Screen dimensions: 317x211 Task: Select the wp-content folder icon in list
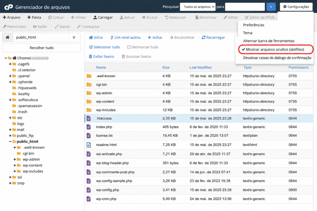tap(89, 101)
